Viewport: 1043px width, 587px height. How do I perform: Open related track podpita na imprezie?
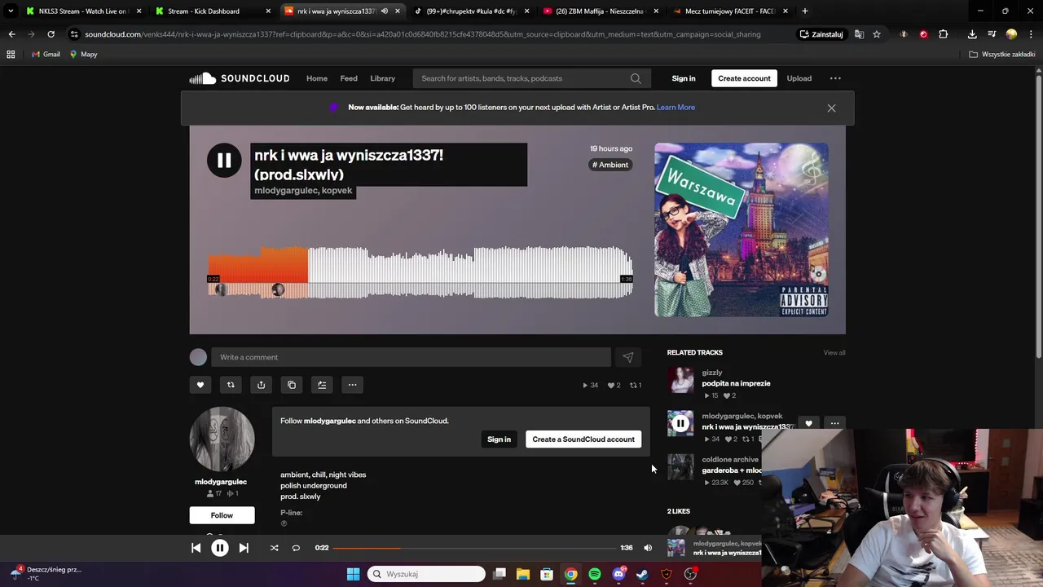pos(736,383)
